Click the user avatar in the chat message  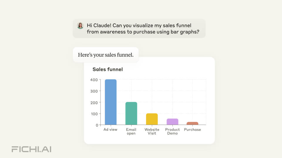tap(80, 25)
